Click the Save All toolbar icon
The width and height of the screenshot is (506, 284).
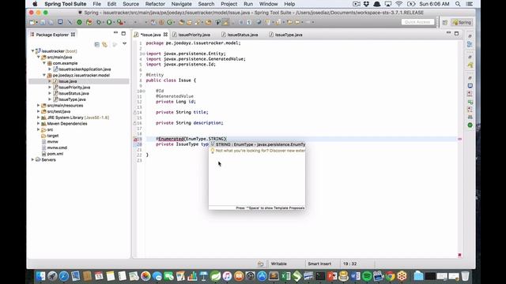point(51,22)
